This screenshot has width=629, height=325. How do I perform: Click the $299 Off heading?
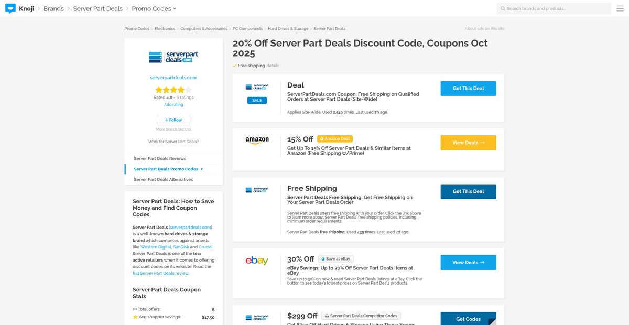click(x=302, y=316)
